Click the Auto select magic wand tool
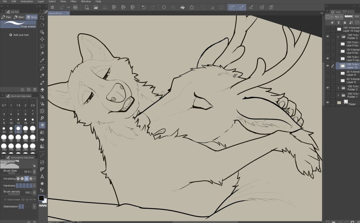 pyautogui.click(x=42, y=53)
